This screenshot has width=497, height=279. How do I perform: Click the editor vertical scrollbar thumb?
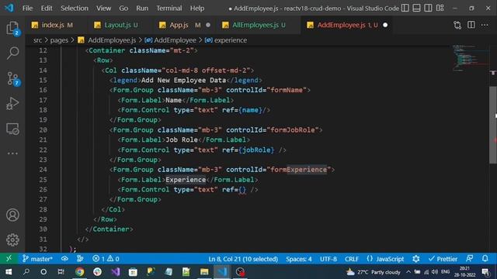point(493,125)
